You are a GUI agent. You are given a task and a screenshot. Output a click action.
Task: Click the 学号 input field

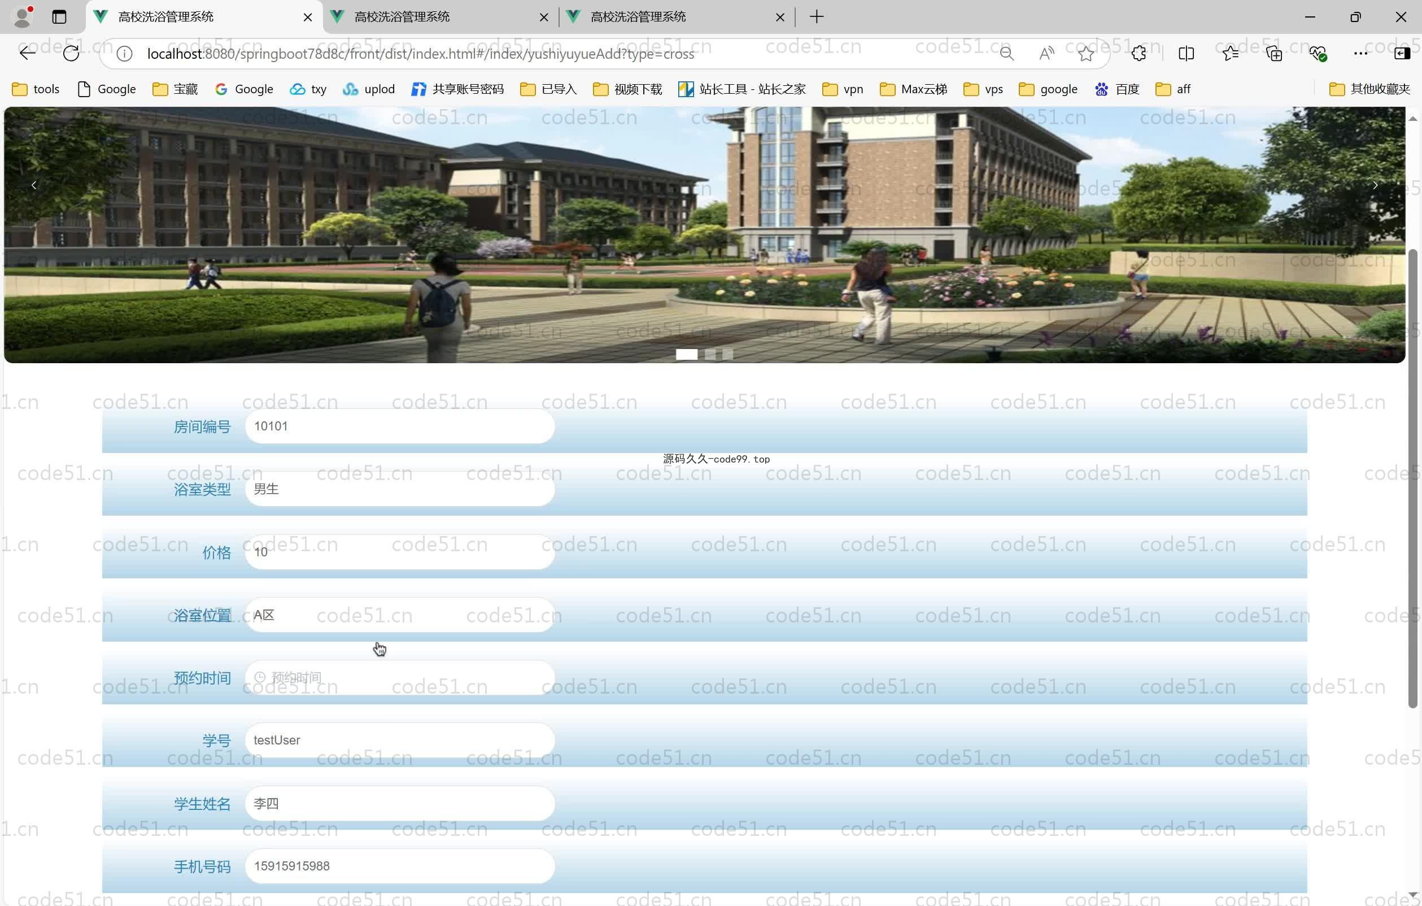(400, 741)
